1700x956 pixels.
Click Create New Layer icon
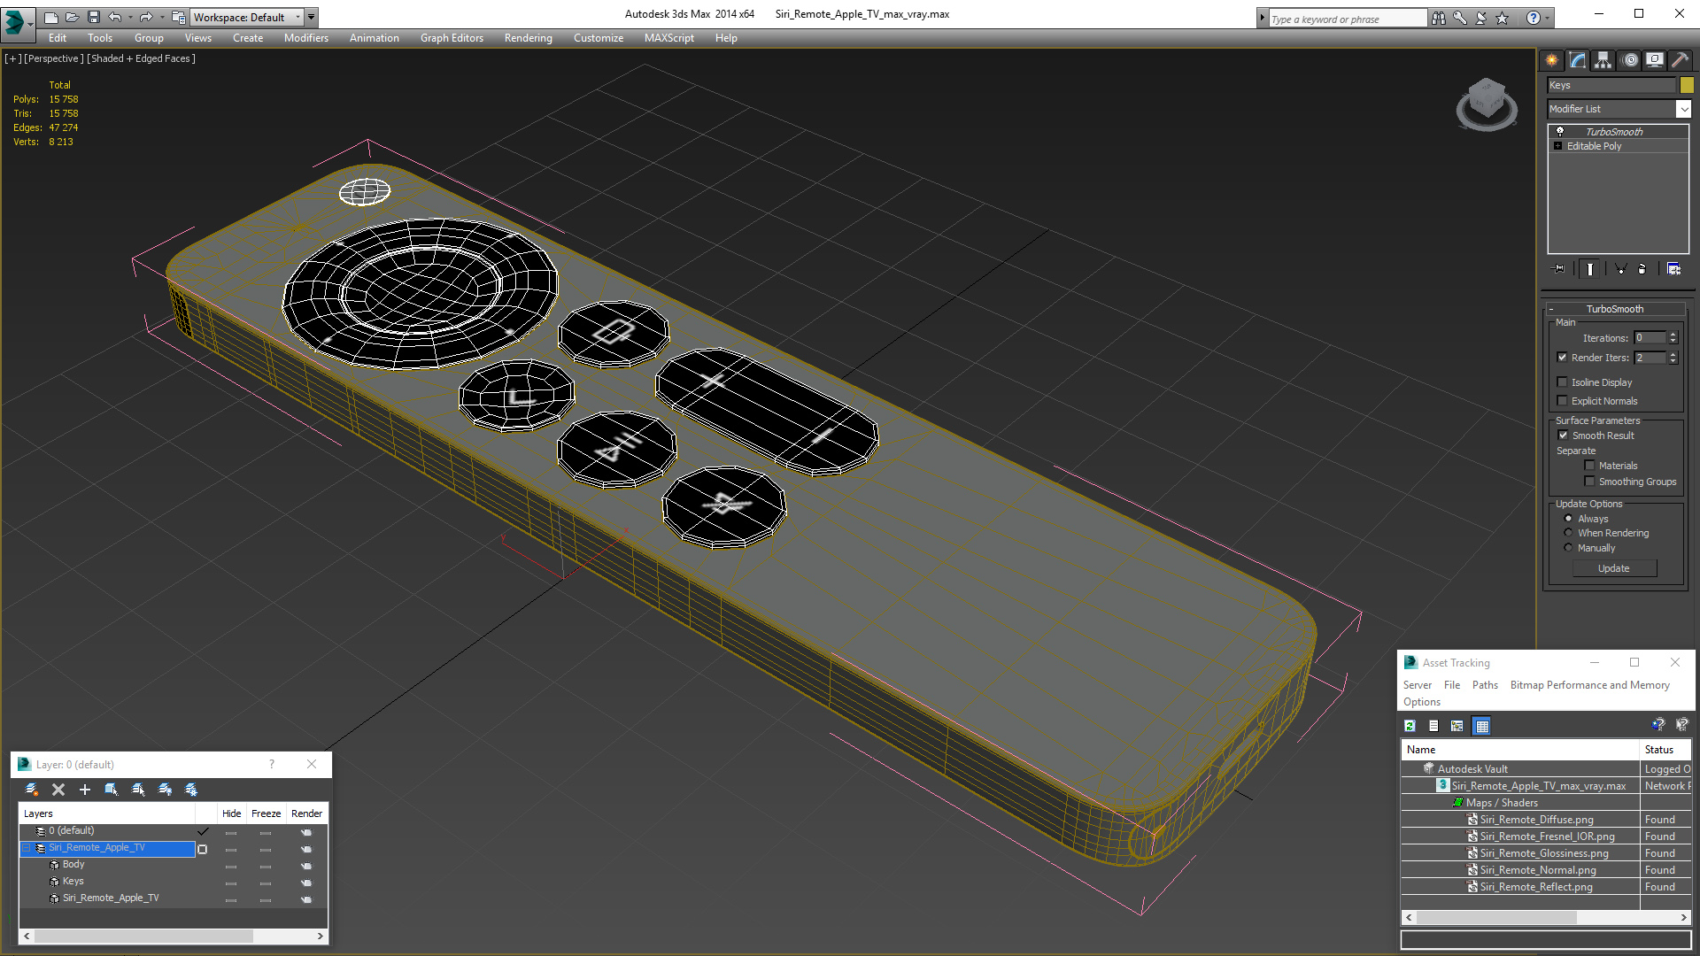(32, 790)
